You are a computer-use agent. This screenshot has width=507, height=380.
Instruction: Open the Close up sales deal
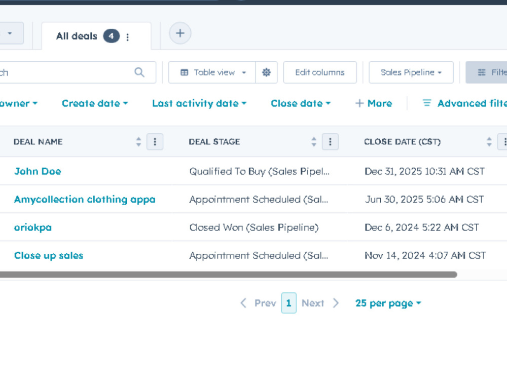click(x=49, y=255)
